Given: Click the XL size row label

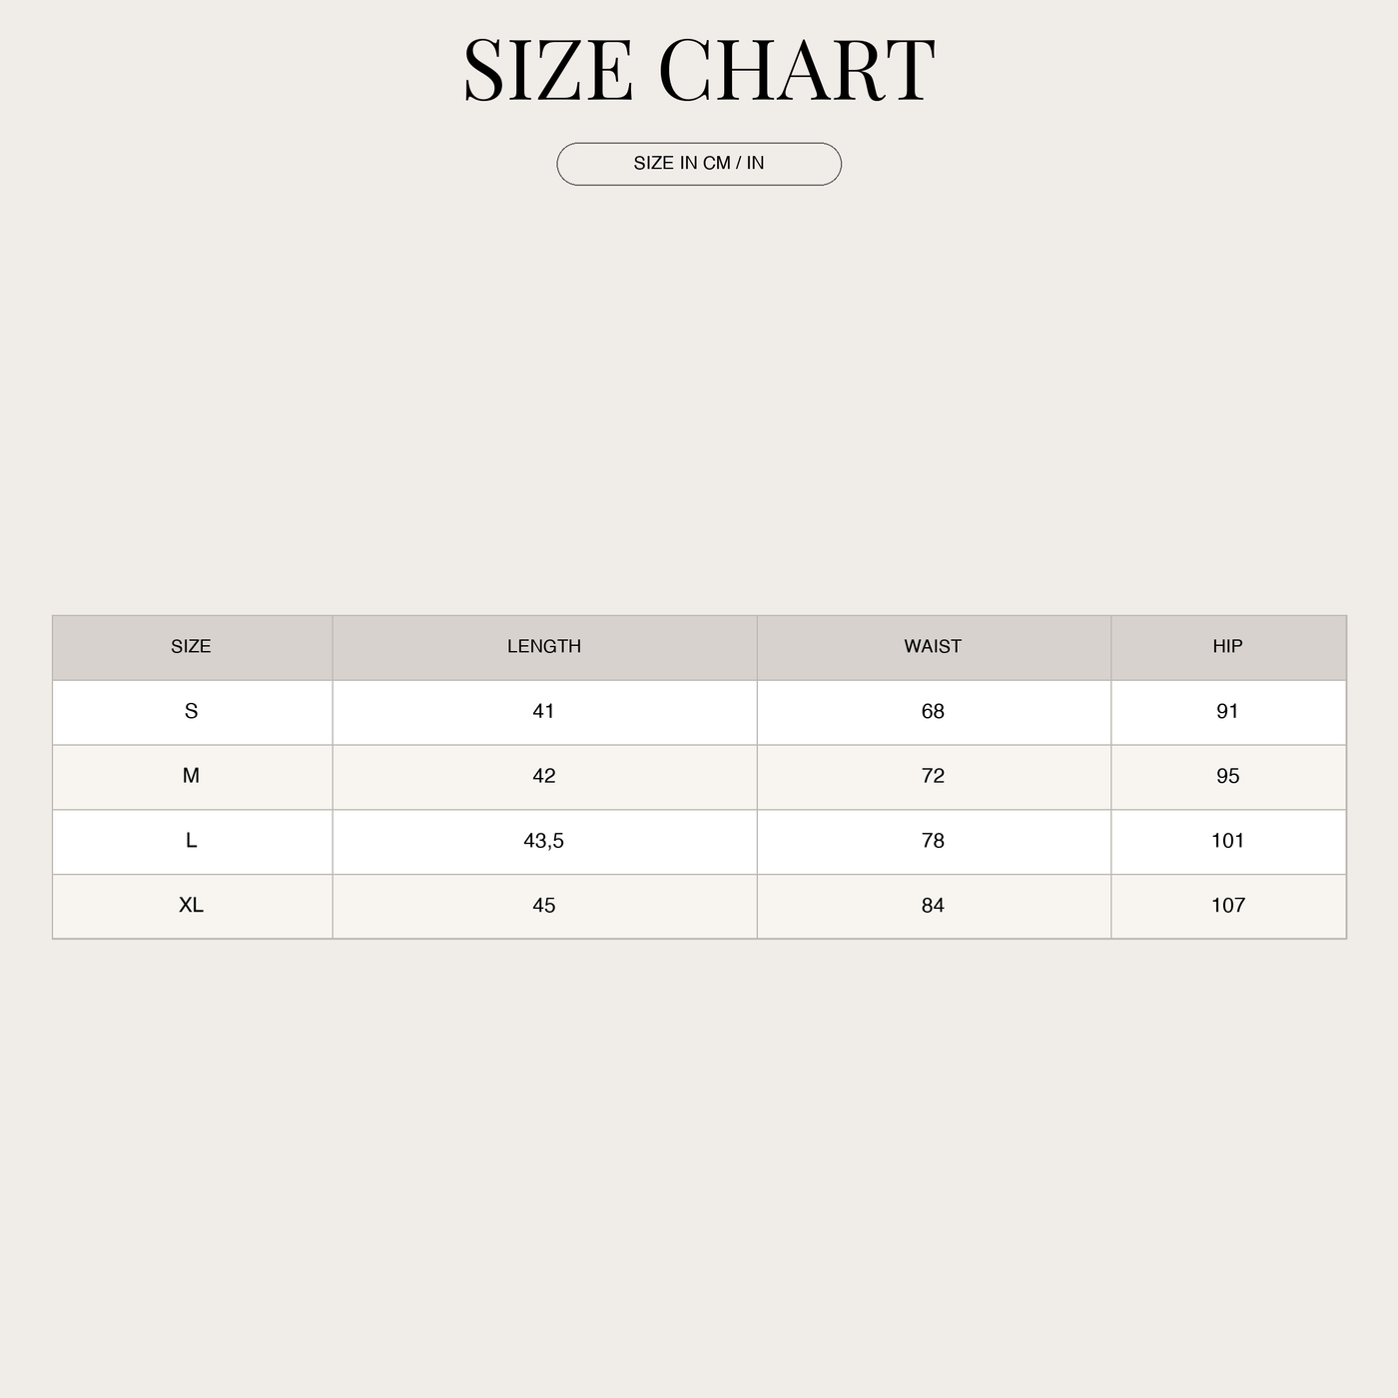Looking at the screenshot, I should pos(191,905).
